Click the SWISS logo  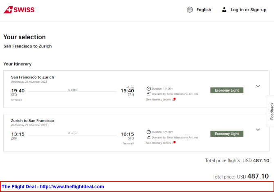19,10
